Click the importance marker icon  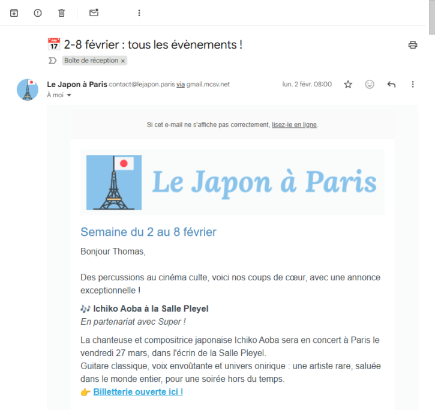(x=52, y=61)
